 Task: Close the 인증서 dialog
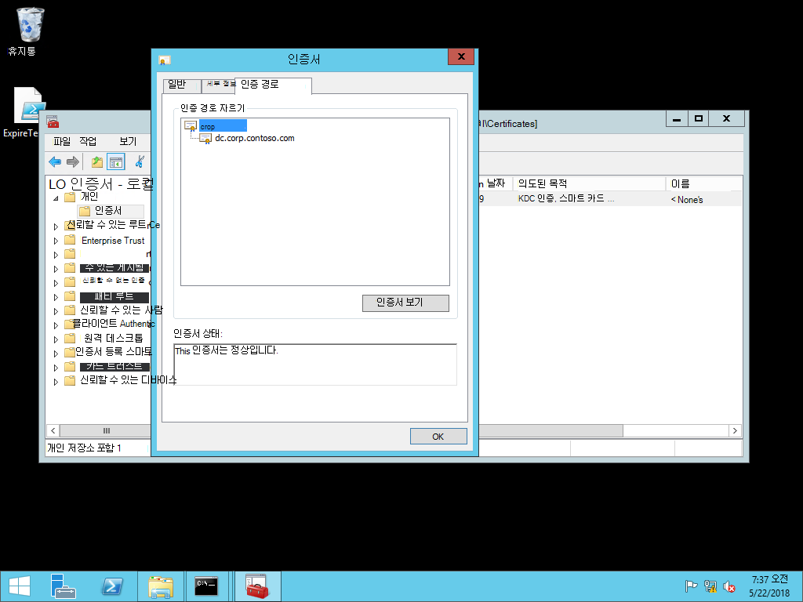461,56
